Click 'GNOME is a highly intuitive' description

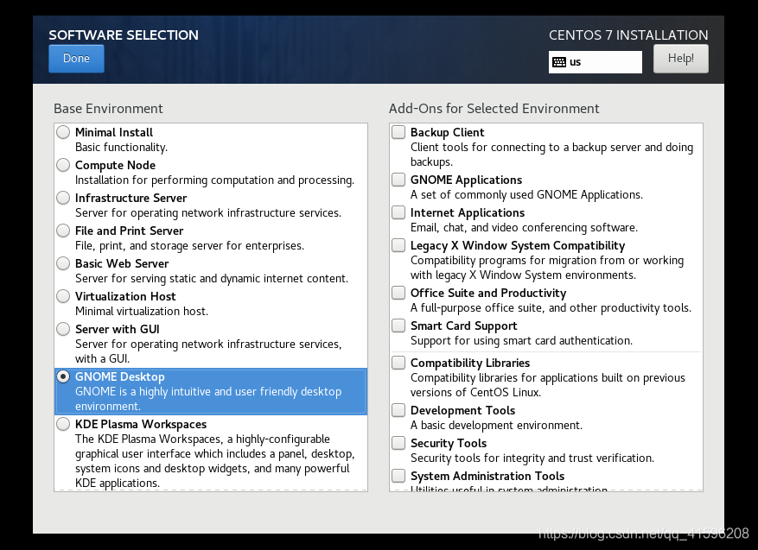[208, 399]
